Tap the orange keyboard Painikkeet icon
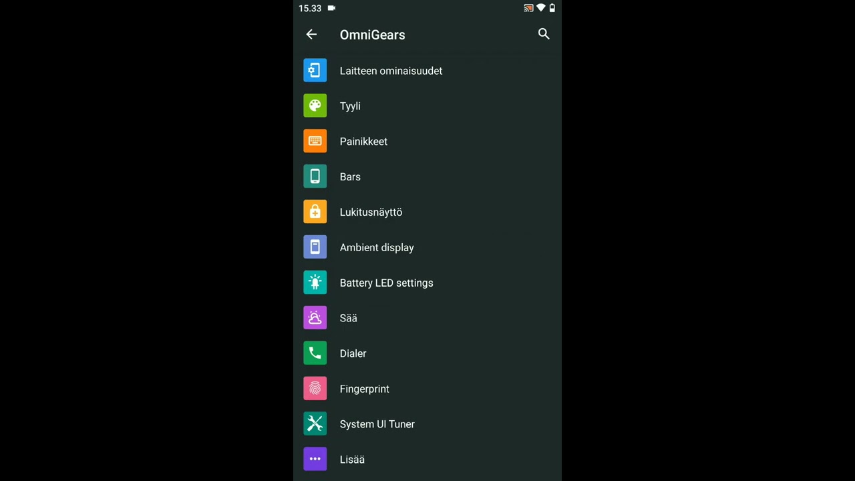 pyautogui.click(x=315, y=141)
